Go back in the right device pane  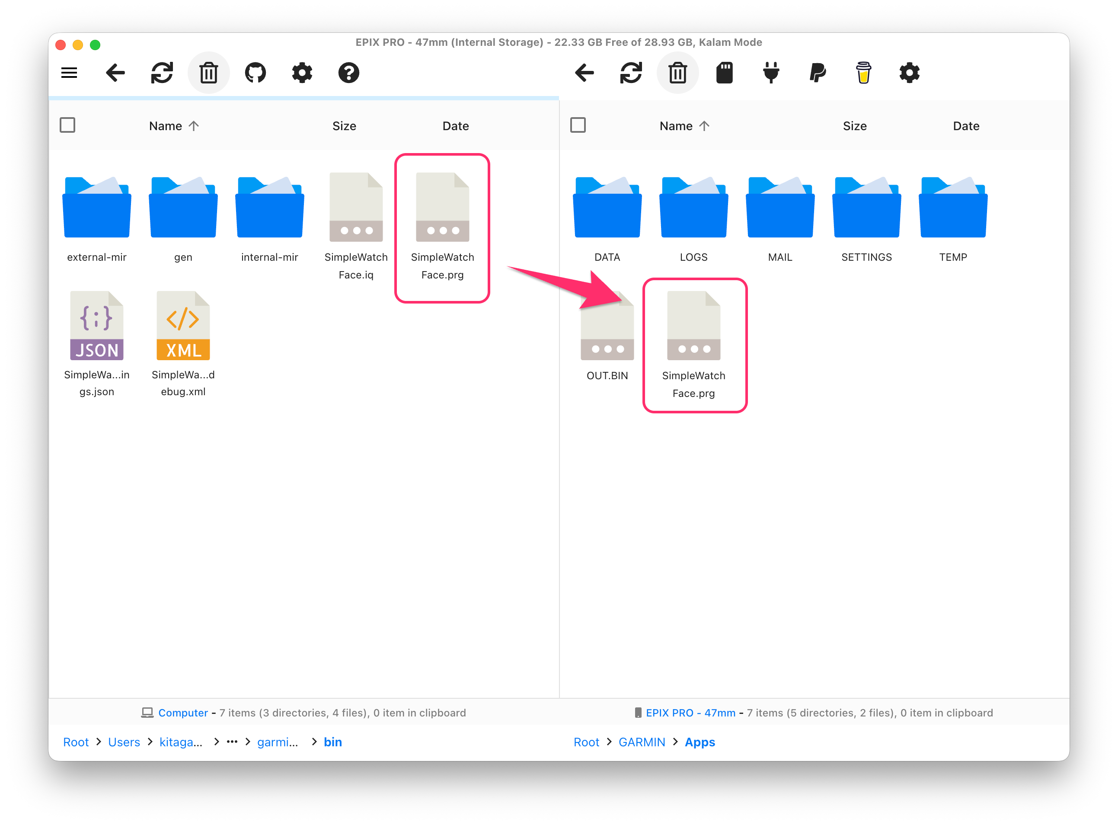[584, 73]
